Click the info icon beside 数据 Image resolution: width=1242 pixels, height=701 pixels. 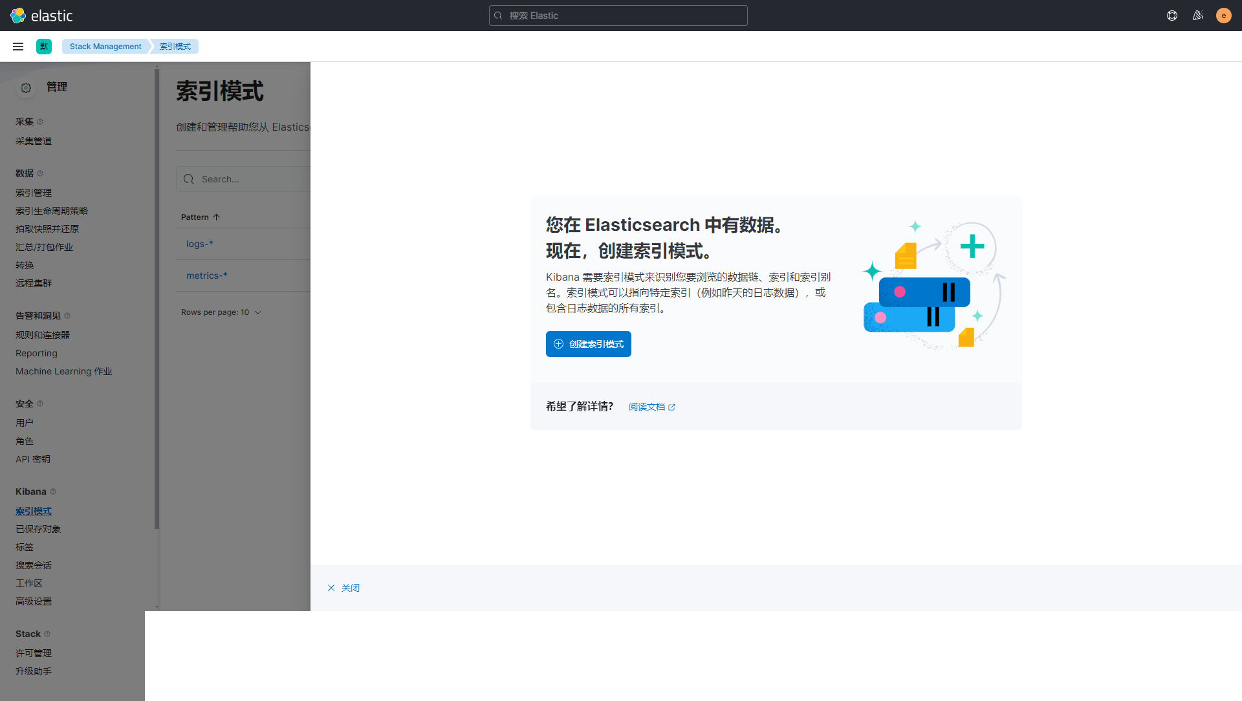(x=40, y=173)
